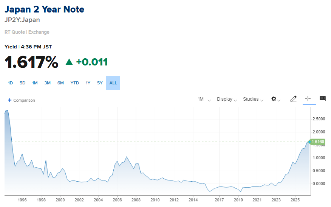Image resolution: width=331 pixels, height=207 pixels.
Task: Click the Comparison link
Action: [x=24, y=100]
